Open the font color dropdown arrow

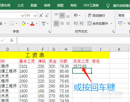click(x=36, y=23)
